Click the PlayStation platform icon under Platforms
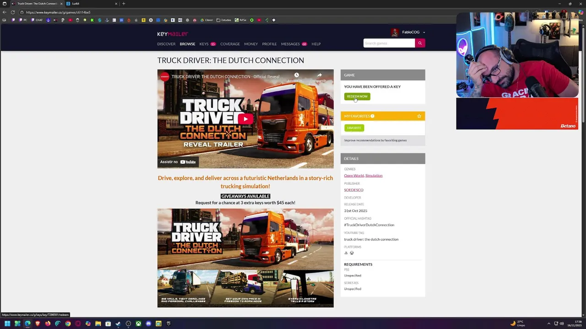586x329 pixels. click(x=346, y=253)
